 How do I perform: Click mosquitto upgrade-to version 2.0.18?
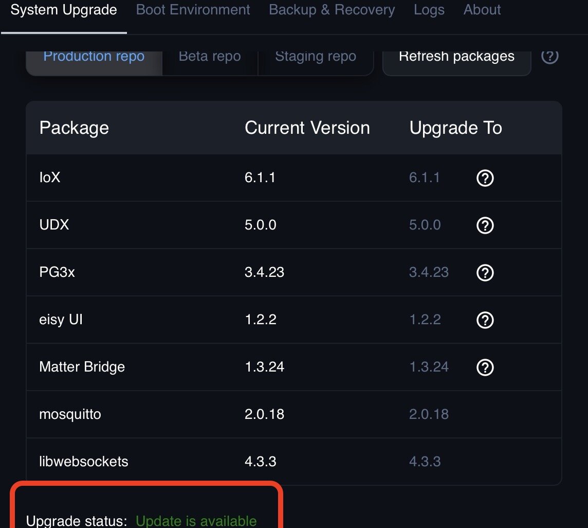(429, 414)
